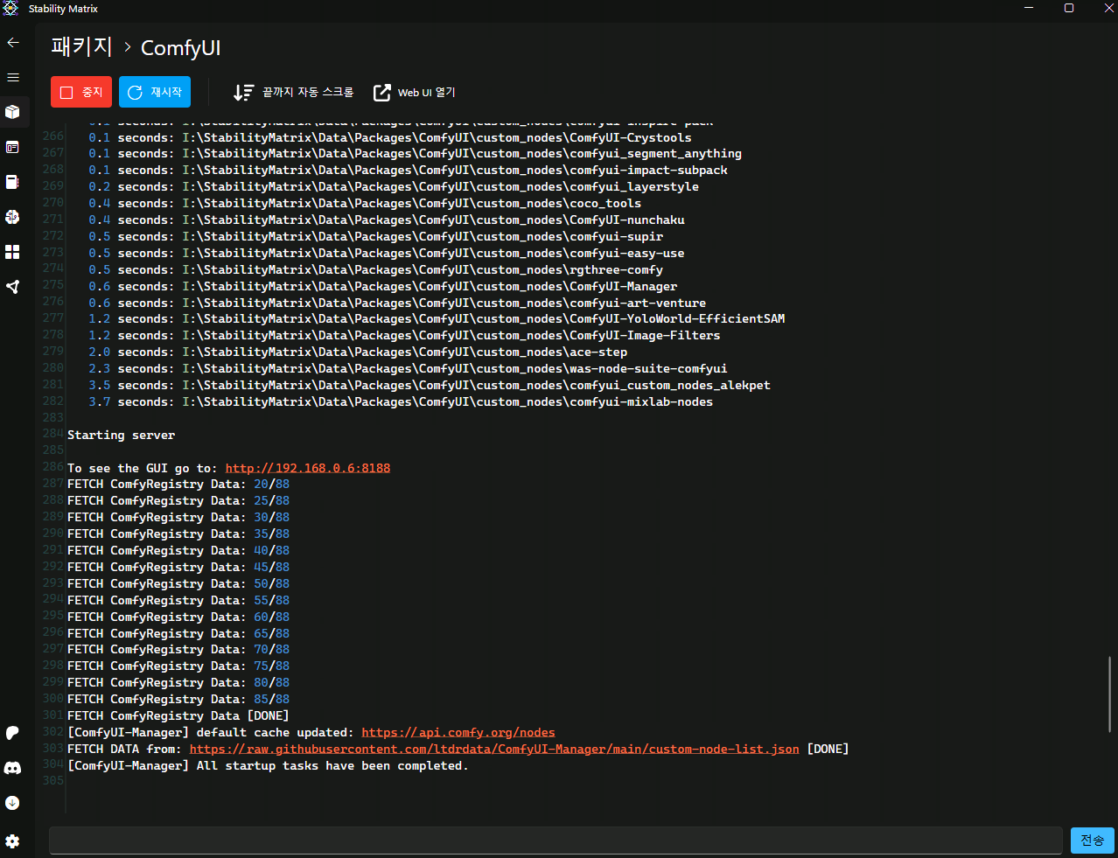Open the api.comfy.org/nodes link
1118x858 pixels.
tap(458, 733)
